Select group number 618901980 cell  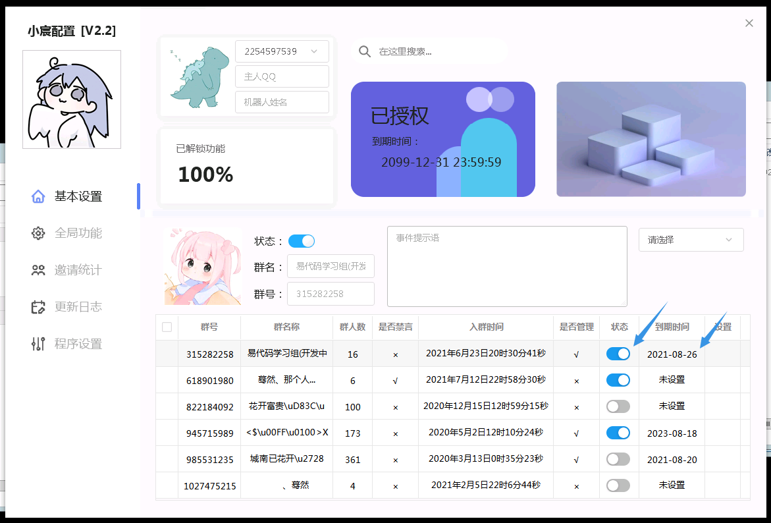pyautogui.click(x=209, y=381)
